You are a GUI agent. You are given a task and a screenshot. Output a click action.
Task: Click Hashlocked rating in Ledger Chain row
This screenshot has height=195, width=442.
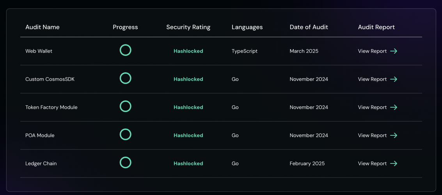click(188, 163)
